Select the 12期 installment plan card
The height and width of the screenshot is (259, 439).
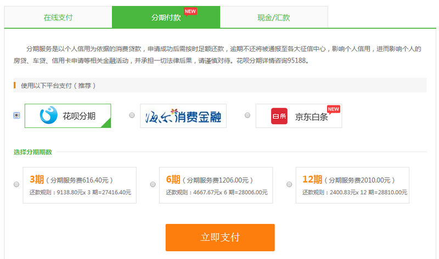tap(352, 185)
